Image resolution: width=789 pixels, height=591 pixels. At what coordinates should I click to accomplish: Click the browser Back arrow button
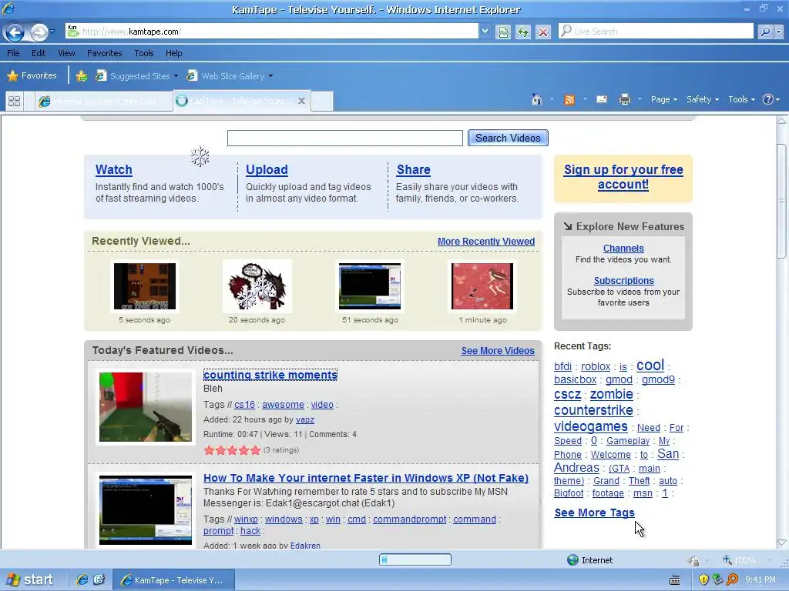tap(15, 32)
